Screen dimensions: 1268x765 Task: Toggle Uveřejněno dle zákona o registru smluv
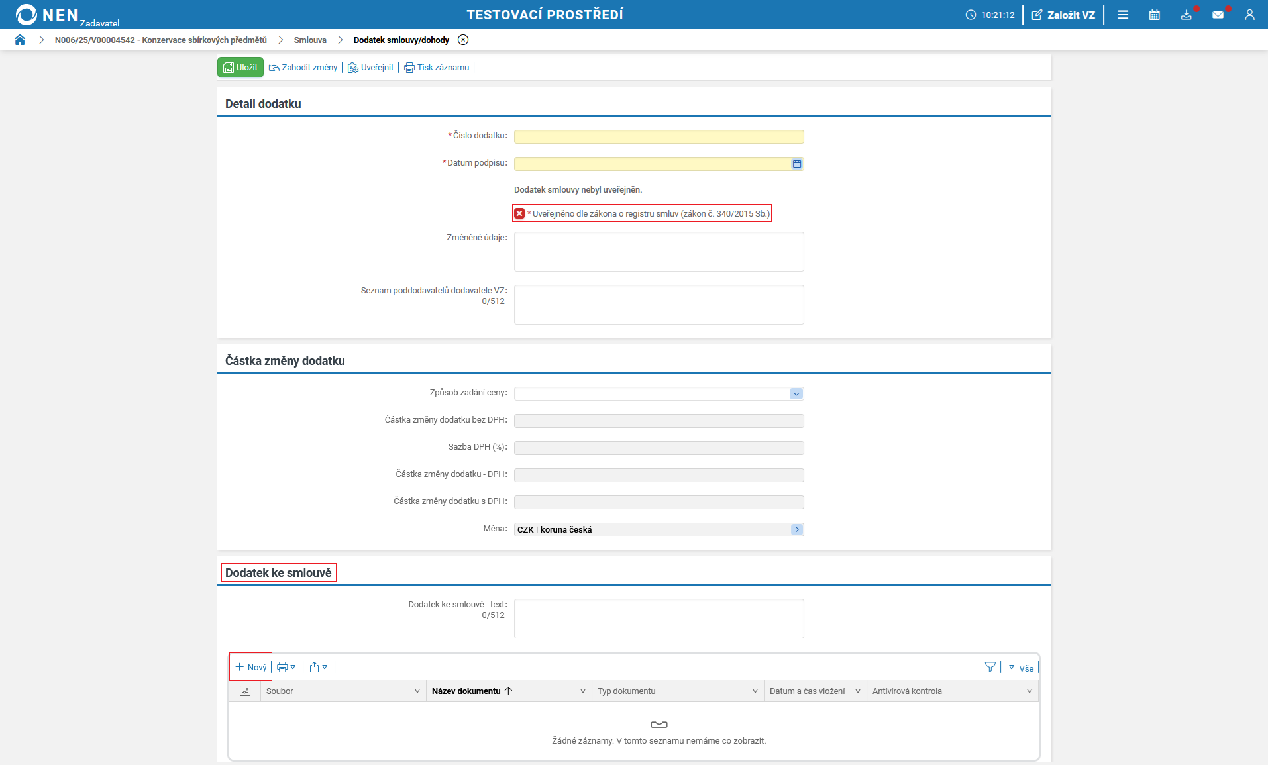519,213
